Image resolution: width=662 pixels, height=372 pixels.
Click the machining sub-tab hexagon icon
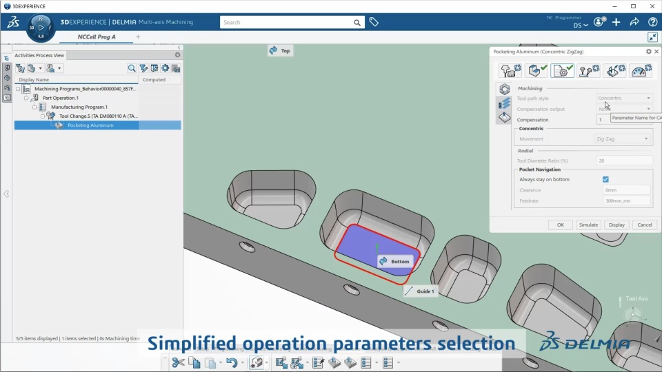pos(505,89)
